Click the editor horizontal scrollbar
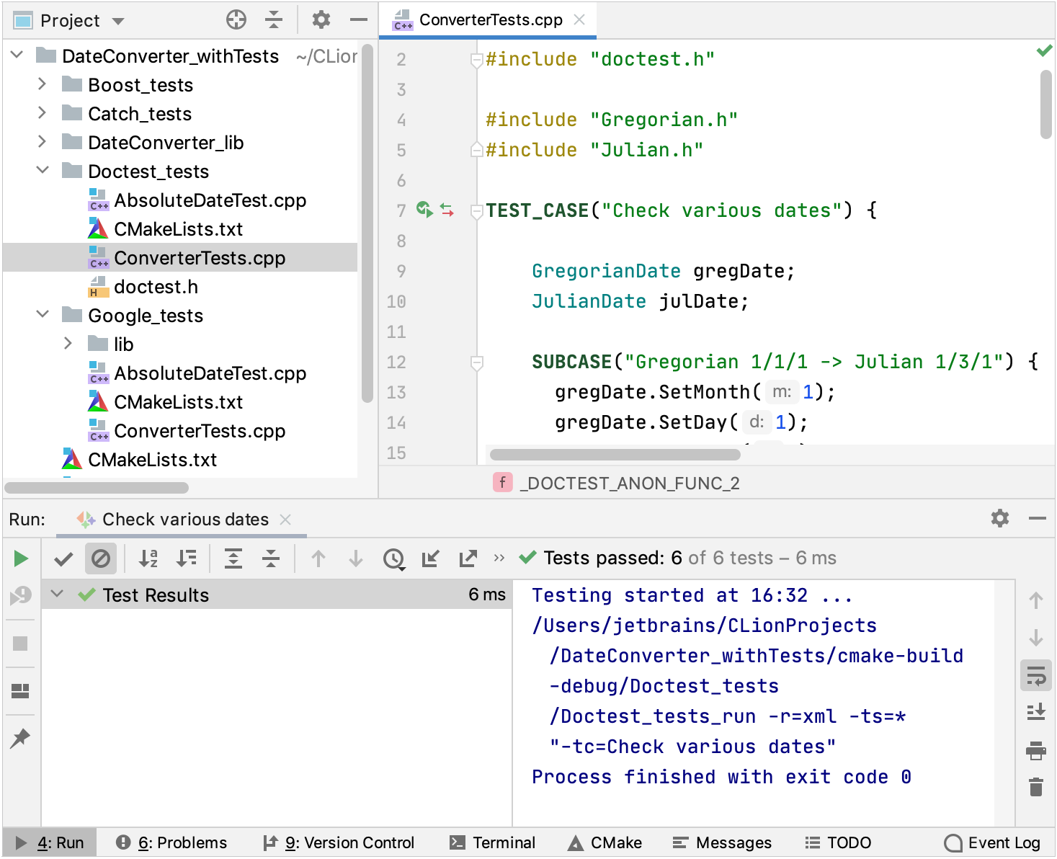The width and height of the screenshot is (1057, 859). (615, 455)
